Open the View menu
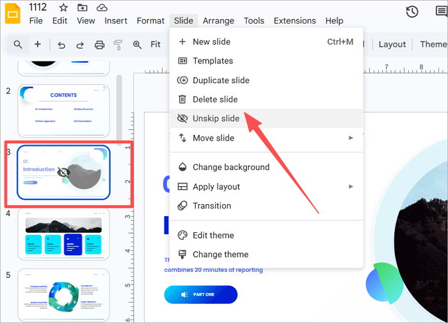The height and width of the screenshot is (323, 448). coord(86,20)
